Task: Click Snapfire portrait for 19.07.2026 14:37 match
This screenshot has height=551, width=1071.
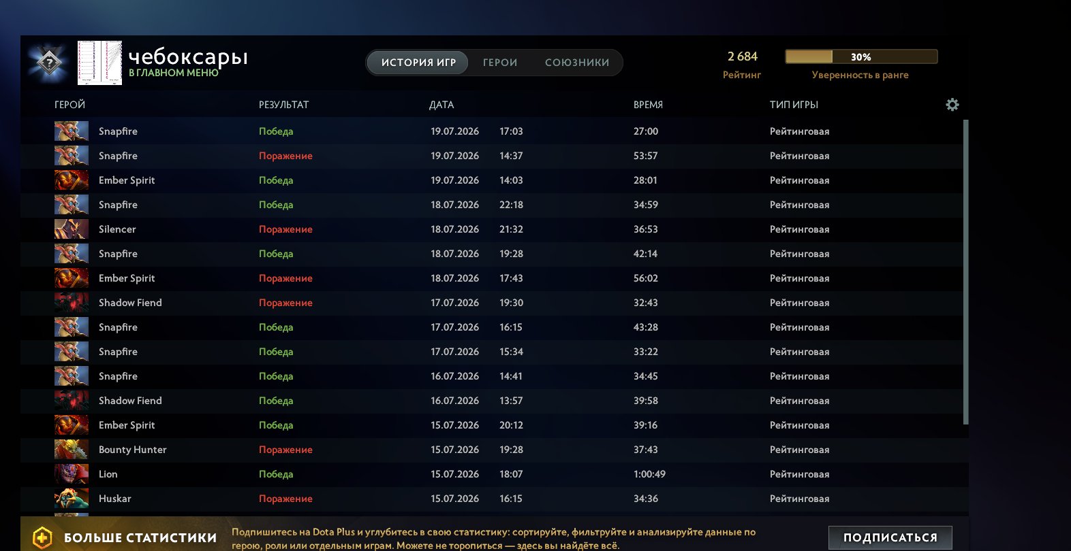Action: coord(72,155)
